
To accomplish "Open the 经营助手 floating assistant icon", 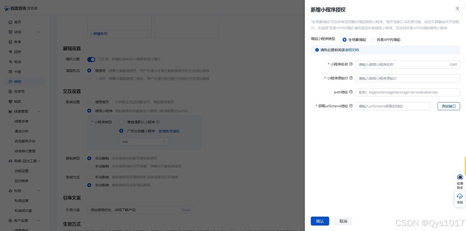I will point(460,181).
